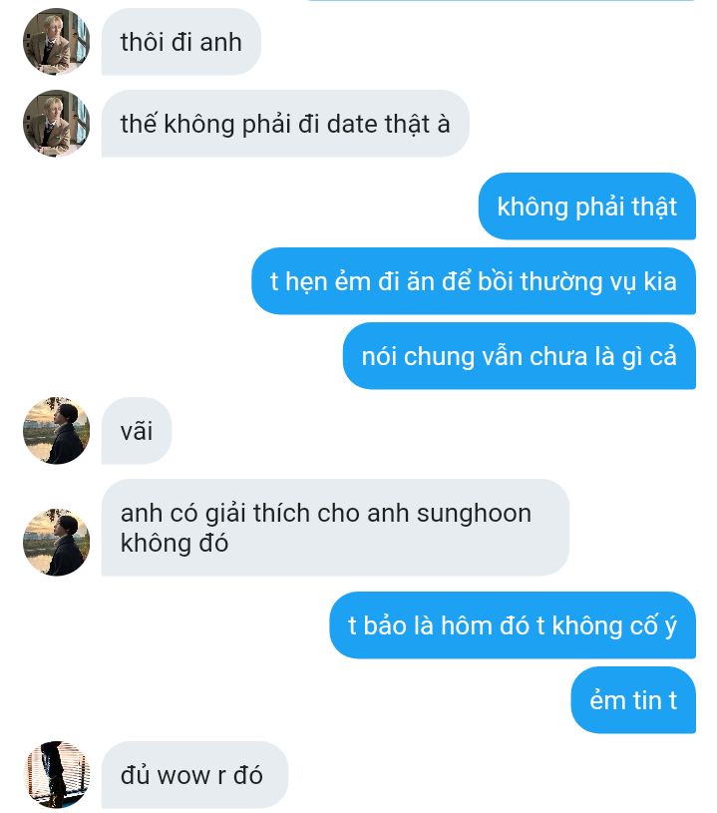This screenshot has height=813, width=717.
Task: Click the "đủ wow r đó" message bubble
Action: pyautogui.click(x=194, y=775)
